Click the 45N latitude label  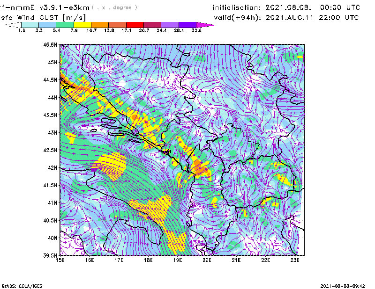[x=52, y=62]
